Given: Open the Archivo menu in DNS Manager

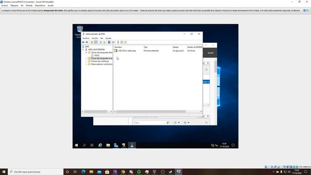Looking at the screenshot, I should pyautogui.click(x=86, y=38).
